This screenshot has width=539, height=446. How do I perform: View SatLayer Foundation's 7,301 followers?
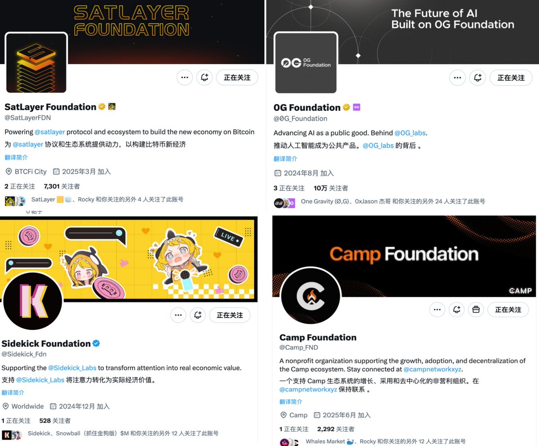coord(62,186)
